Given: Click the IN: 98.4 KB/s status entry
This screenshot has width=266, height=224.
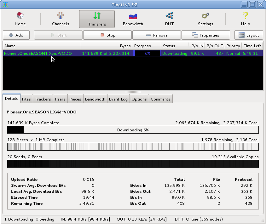Looking at the screenshot, I should pos(85,219).
